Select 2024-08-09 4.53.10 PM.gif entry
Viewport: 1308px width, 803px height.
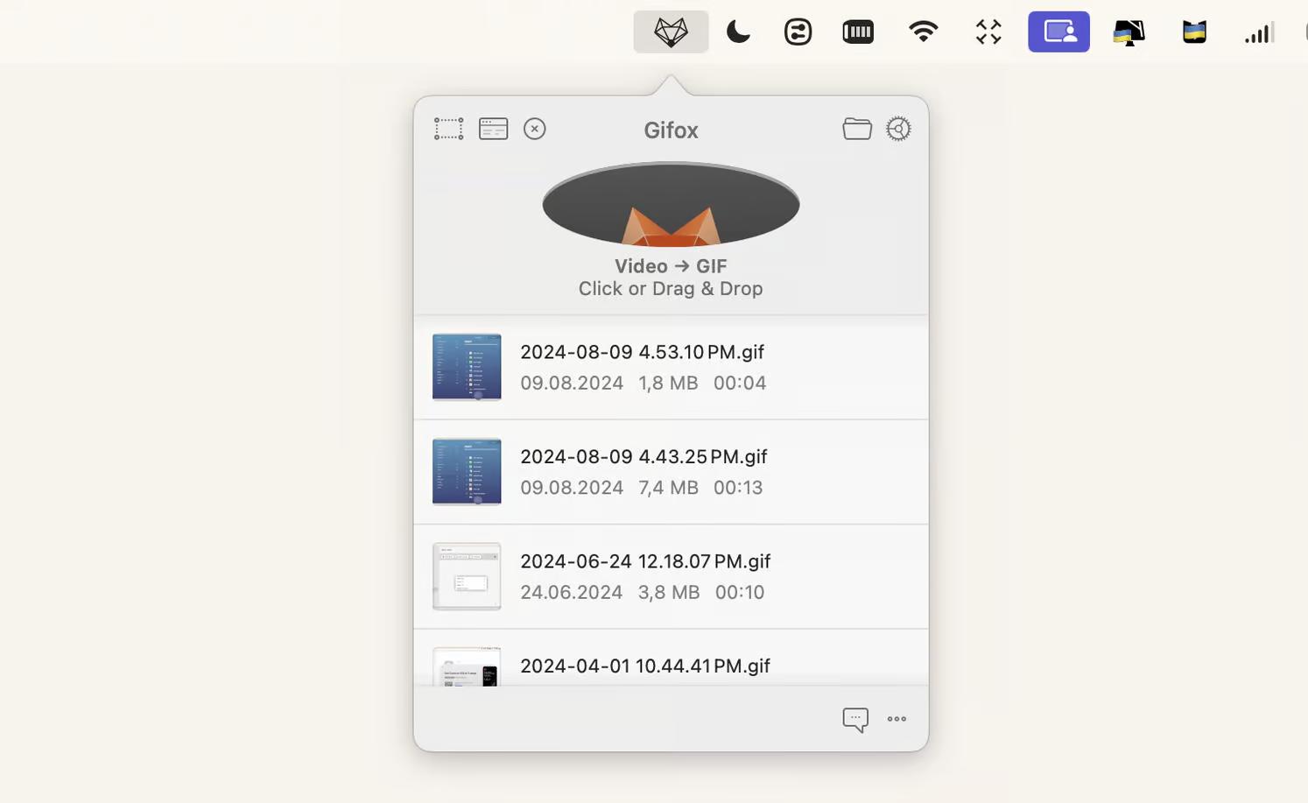[x=671, y=368]
